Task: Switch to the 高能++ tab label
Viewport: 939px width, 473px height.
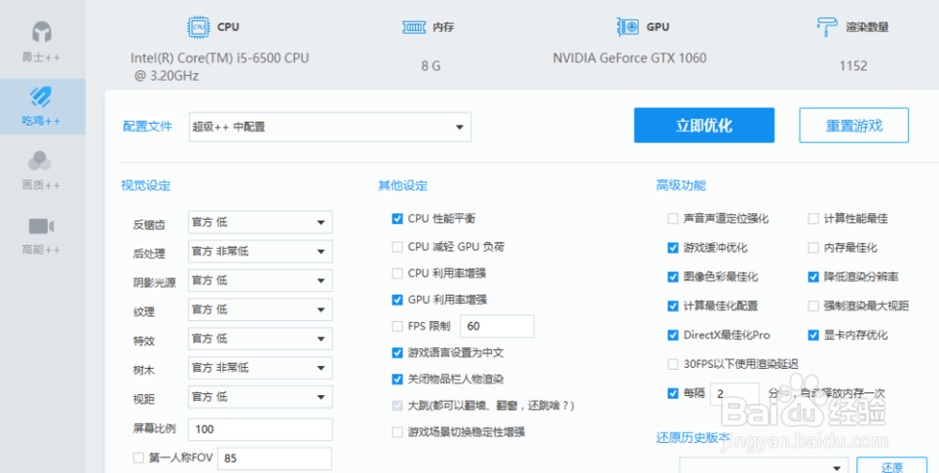Action: [x=41, y=249]
